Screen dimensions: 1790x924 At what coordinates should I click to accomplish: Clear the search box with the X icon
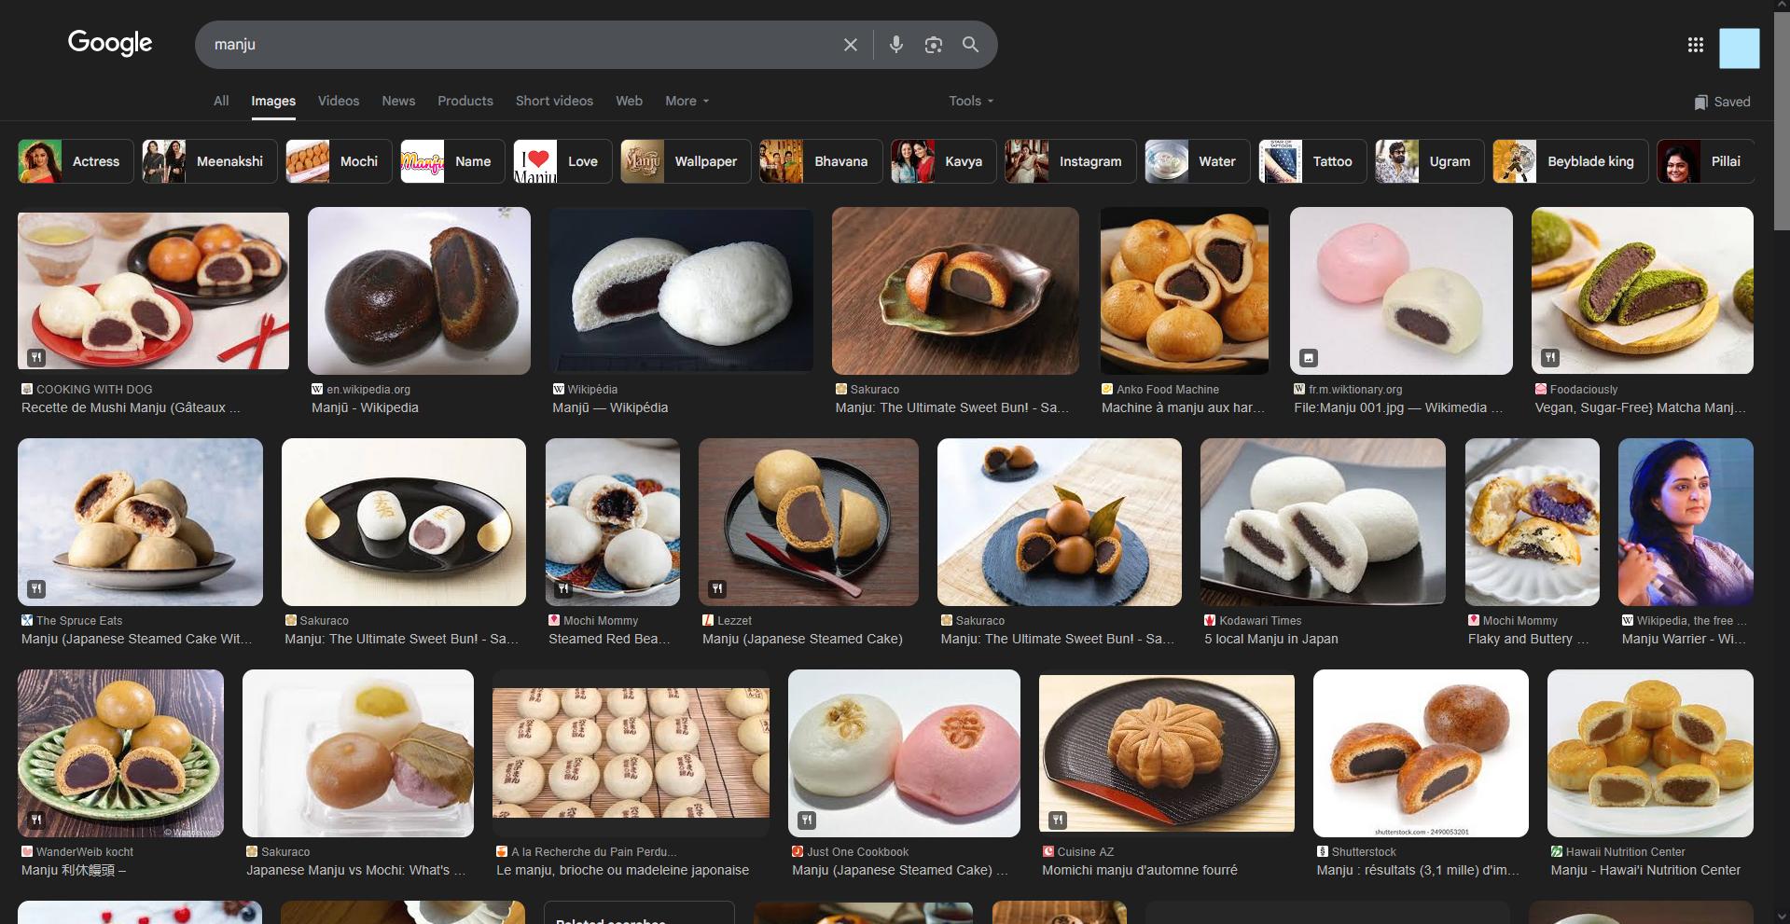(850, 45)
